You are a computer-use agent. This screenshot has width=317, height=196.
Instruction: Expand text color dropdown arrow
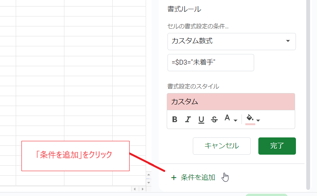click(x=235, y=121)
